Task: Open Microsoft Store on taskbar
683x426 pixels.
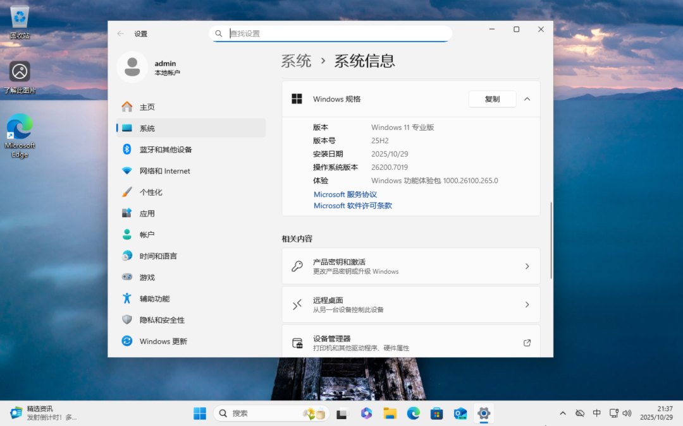Action: tap(437, 413)
